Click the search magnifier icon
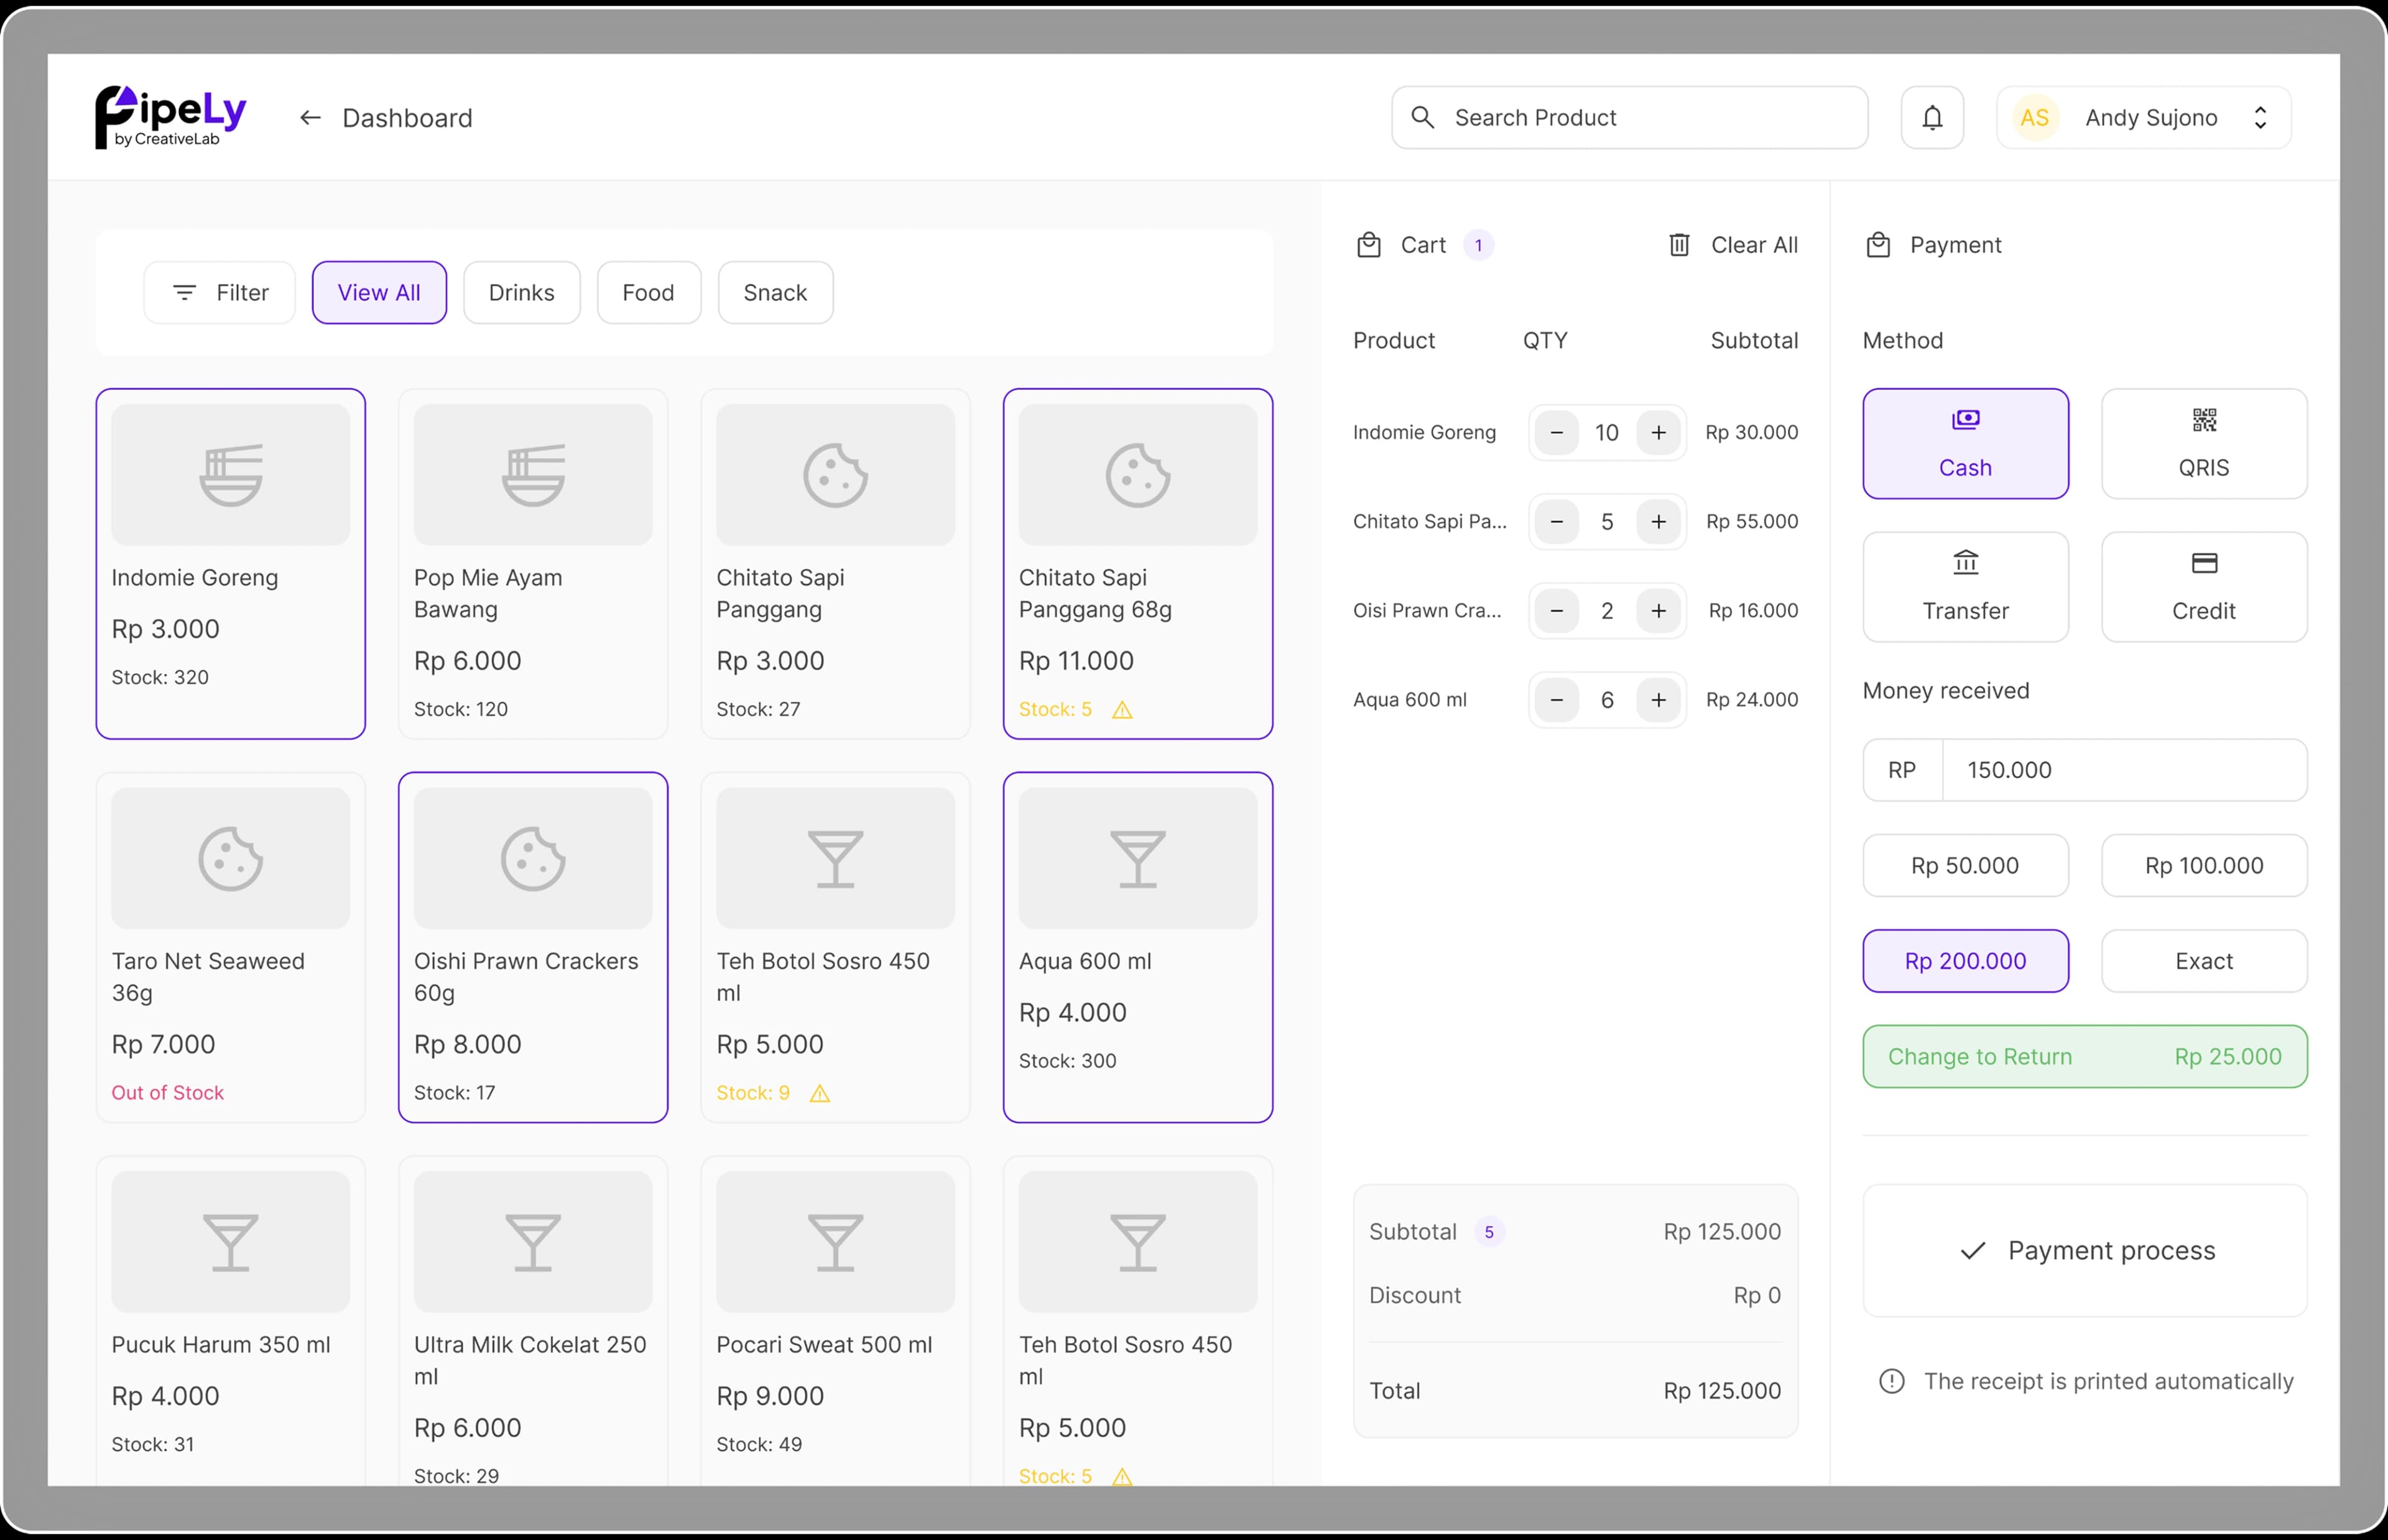 1422,117
